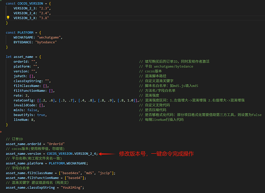Click the jsPath: [] property

pyautogui.click(x=24, y=76)
